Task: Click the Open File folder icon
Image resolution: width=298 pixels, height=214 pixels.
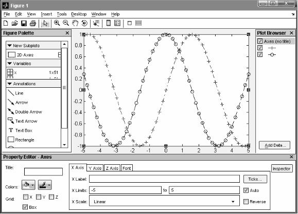Action: (x=14, y=23)
